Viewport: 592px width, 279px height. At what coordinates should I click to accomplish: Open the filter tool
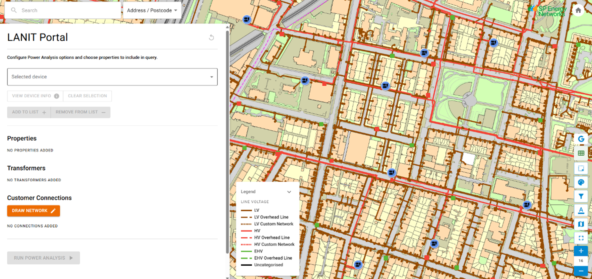(581, 196)
